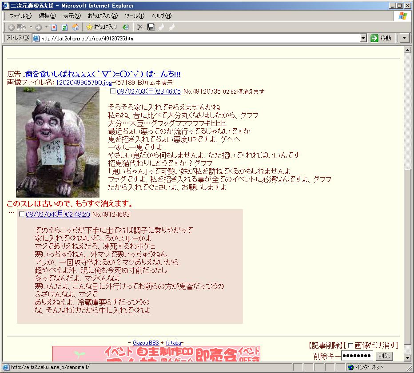Enable the 画像だけ消す checkbox
This screenshot has height=373, width=414.
[350, 345]
